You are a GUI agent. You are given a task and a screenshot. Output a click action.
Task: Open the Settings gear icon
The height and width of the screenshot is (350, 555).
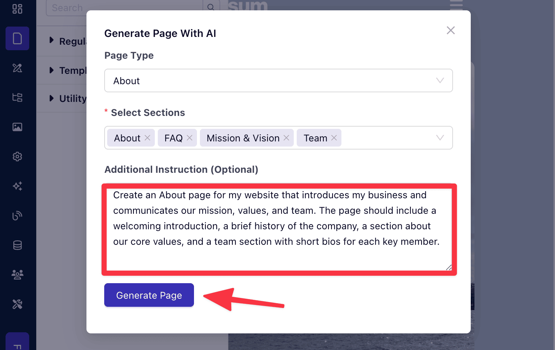point(17,157)
